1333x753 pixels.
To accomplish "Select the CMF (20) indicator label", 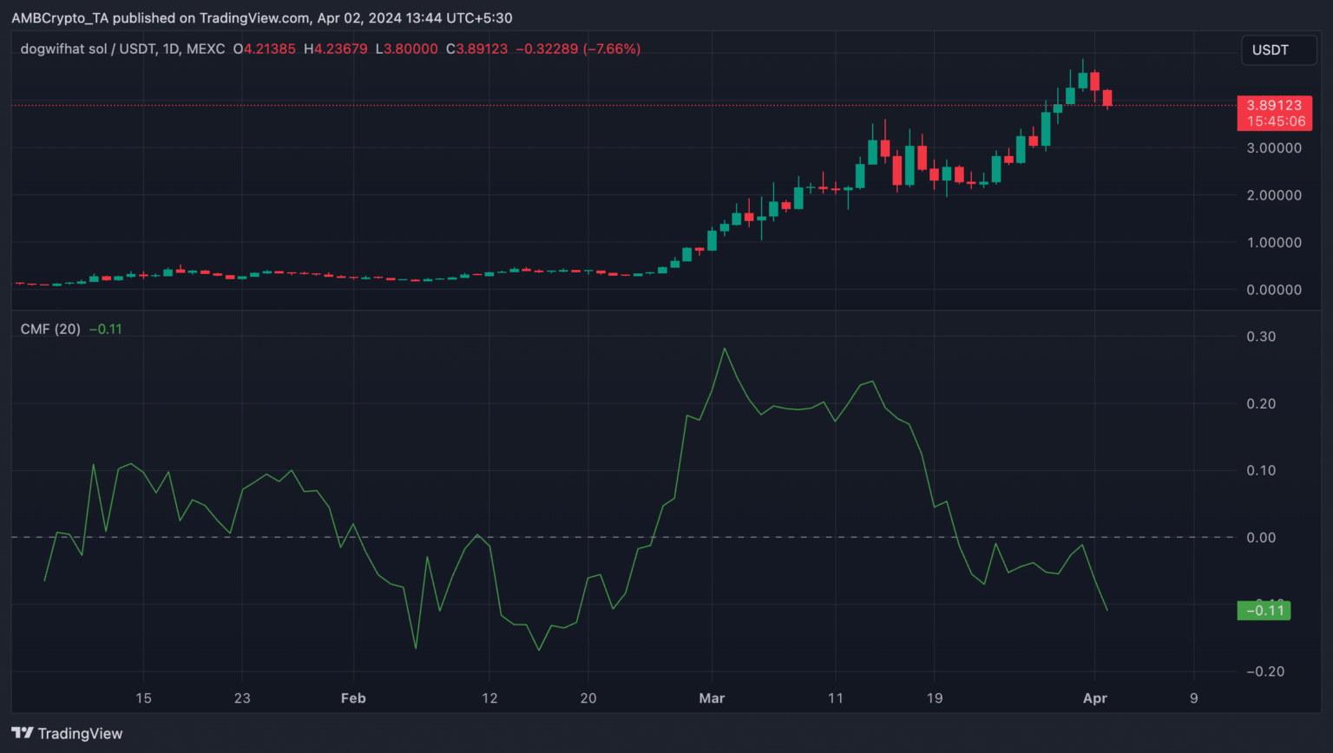I will [x=50, y=329].
